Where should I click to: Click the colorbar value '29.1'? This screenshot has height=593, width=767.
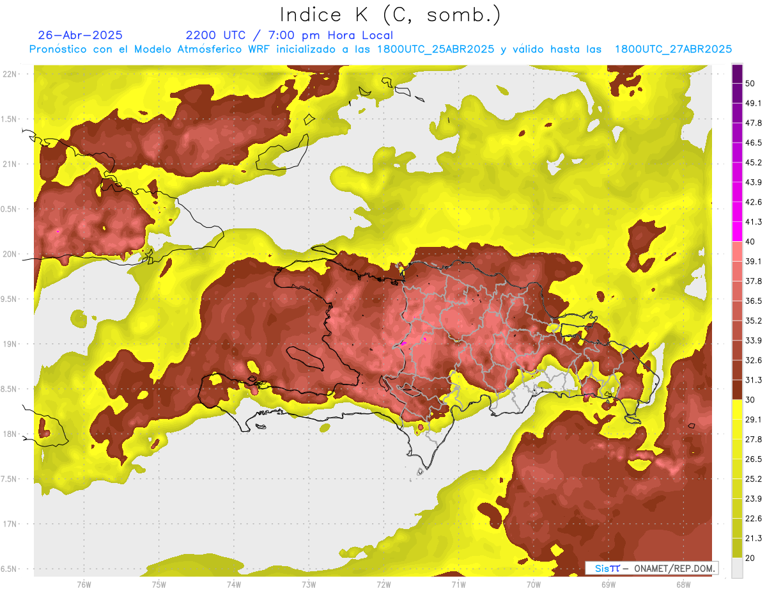754,420
